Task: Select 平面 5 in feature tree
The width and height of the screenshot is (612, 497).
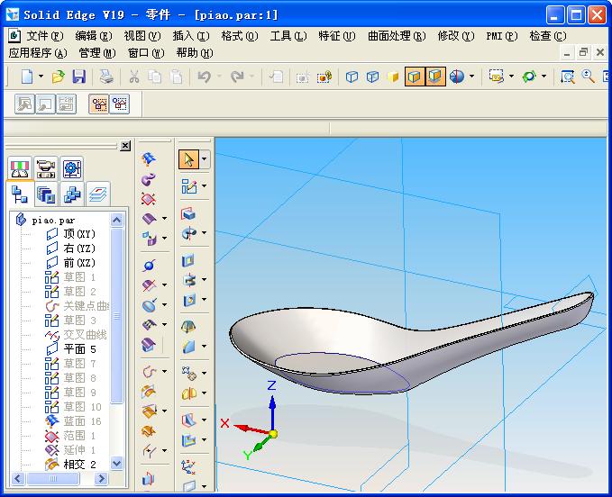Action: (x=79, y=348)
